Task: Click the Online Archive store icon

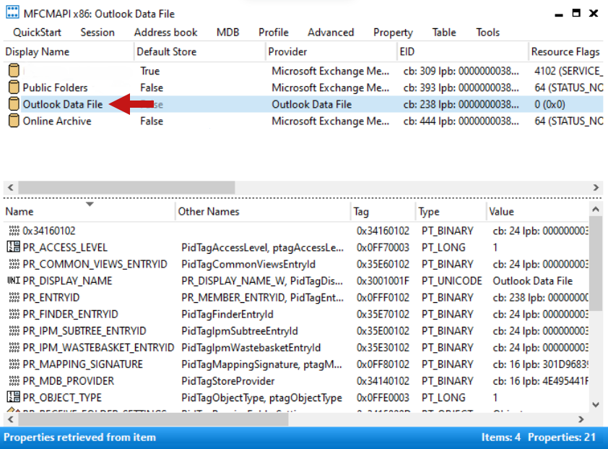Action: point(14,121)
